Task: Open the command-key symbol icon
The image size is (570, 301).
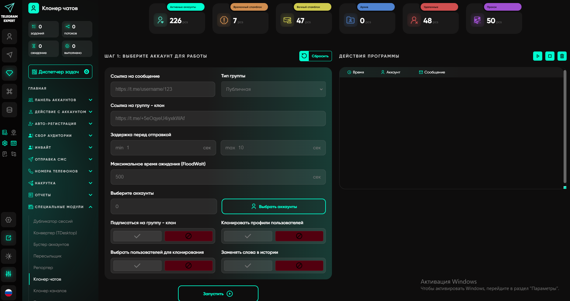Action: click(9, 91)
